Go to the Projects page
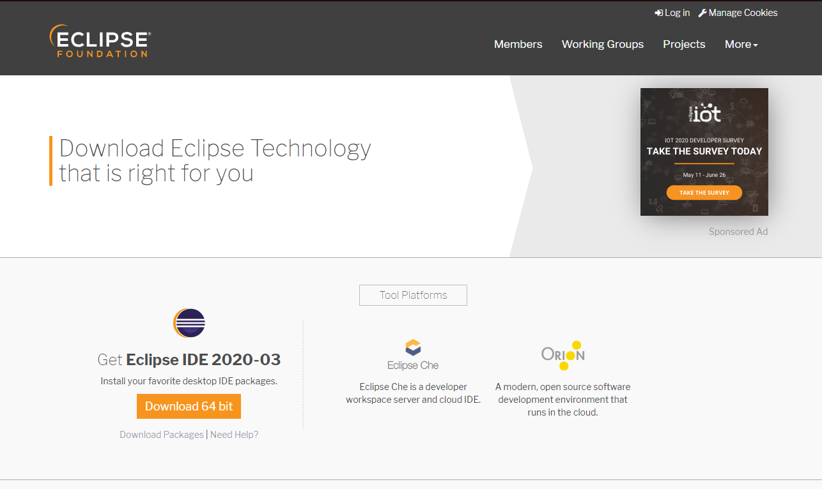The image size is (822, 489). pos(684,44)
